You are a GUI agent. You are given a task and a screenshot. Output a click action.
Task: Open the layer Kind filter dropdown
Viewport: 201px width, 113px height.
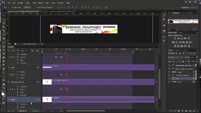(x=173, y=53)
